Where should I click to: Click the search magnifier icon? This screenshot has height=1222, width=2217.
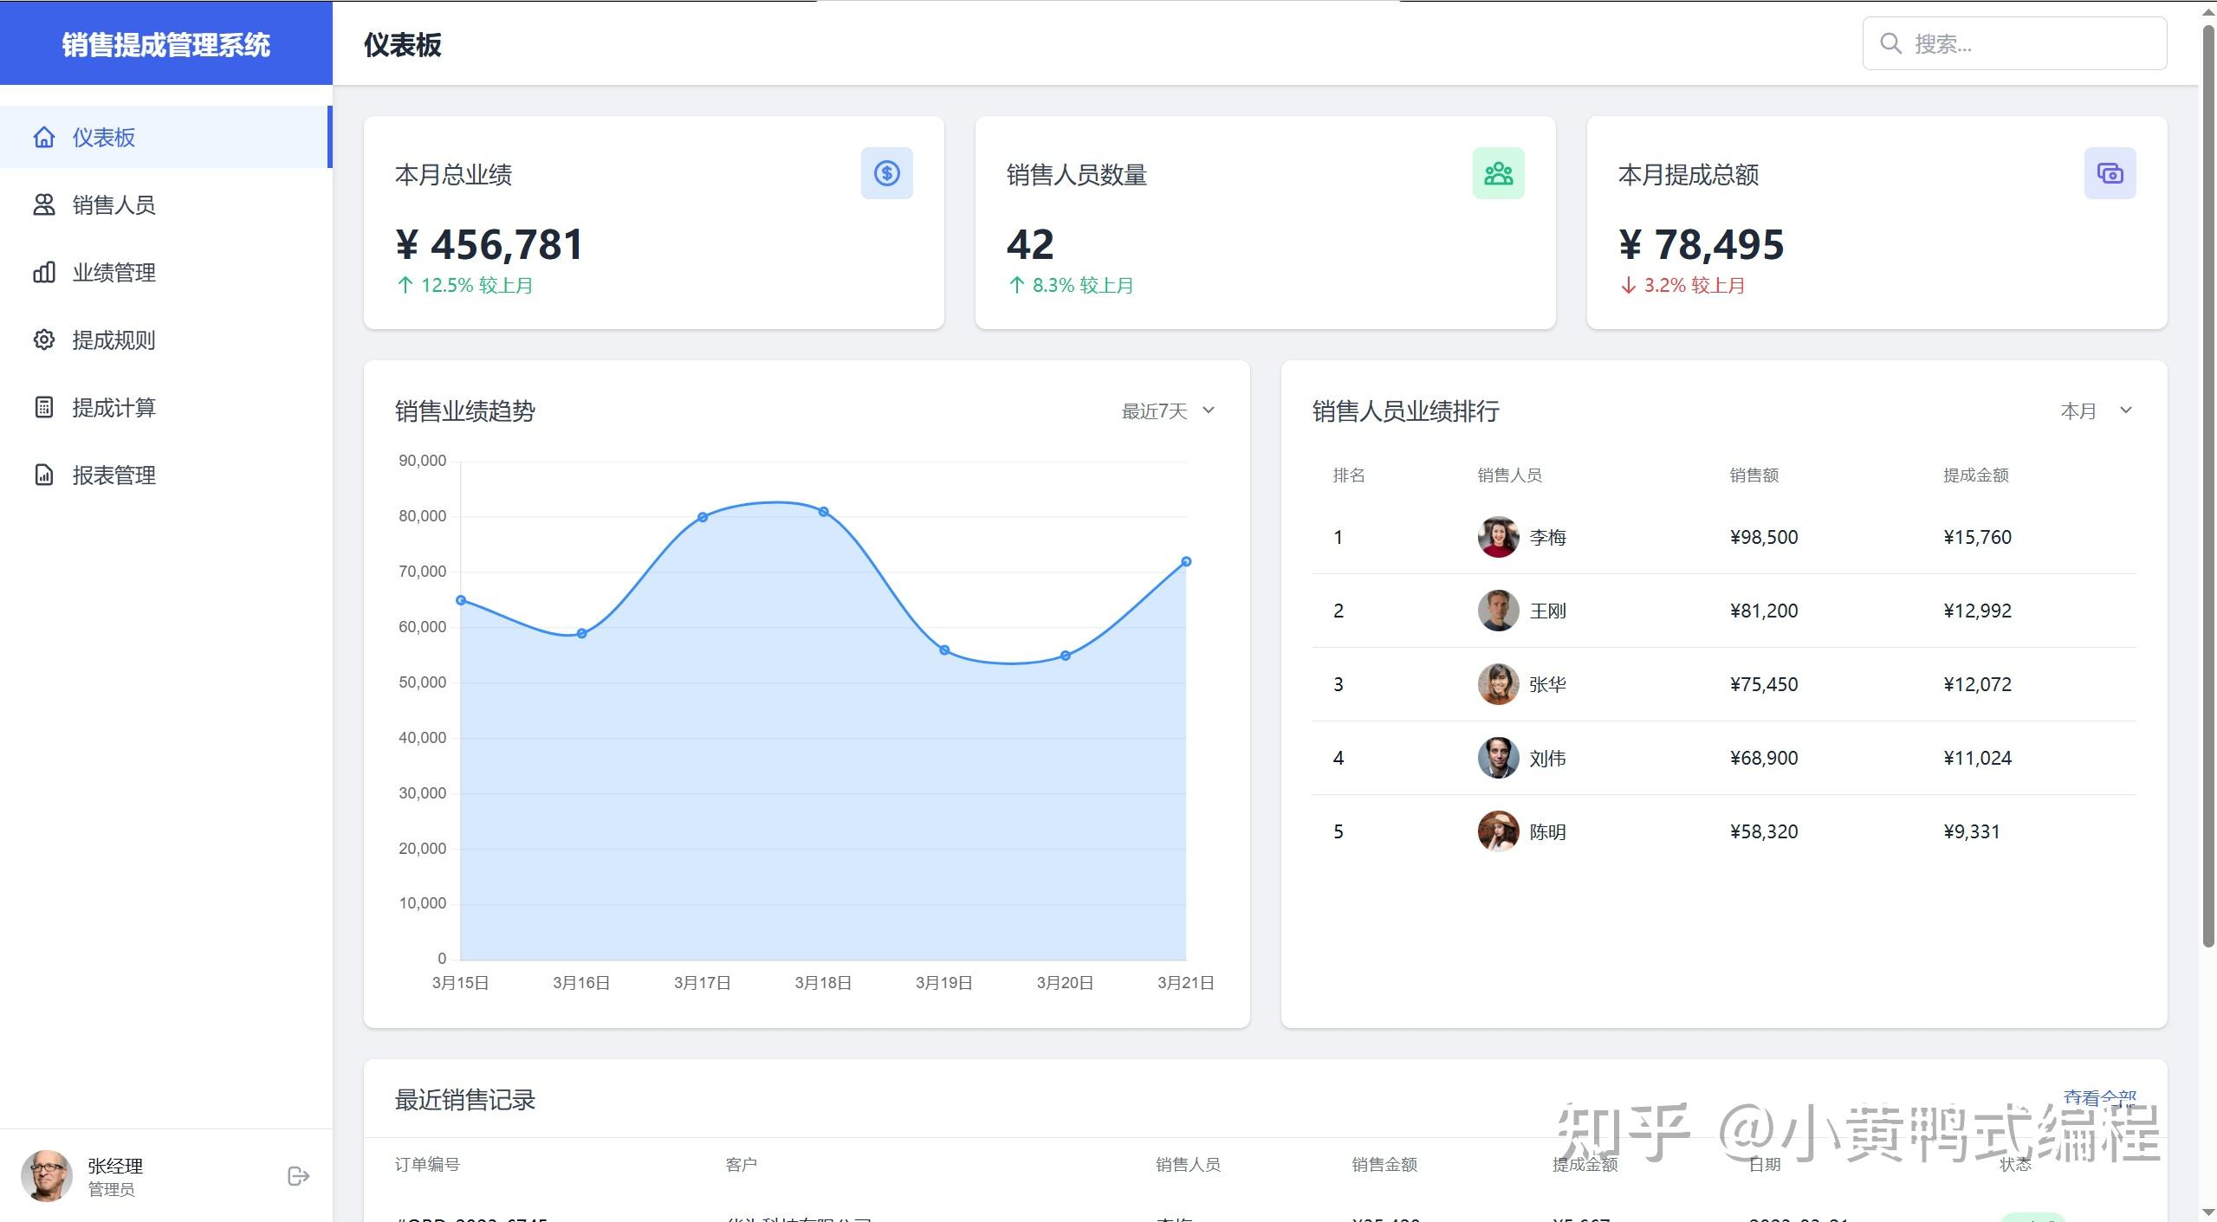[1890, 43]
